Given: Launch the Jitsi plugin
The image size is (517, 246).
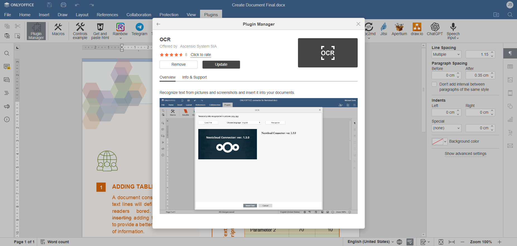Looking at the screenshot, I should [x=384, y=30].
